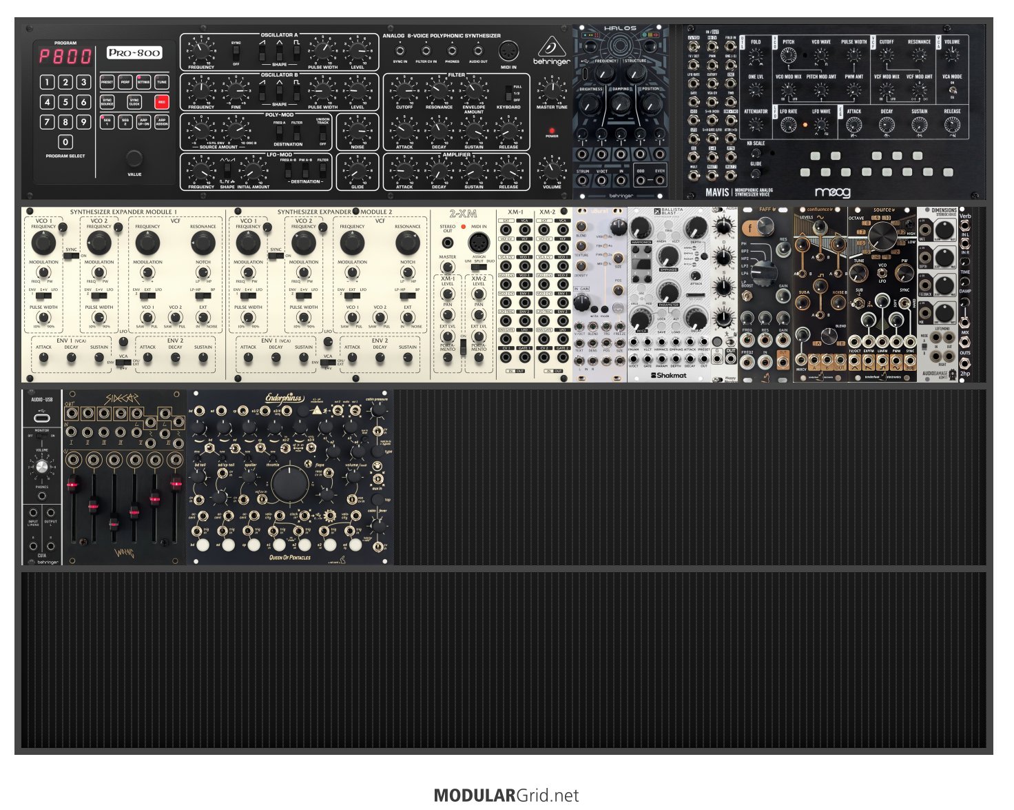Viewport: 1014px width, 810px height.
Task: Click the PRESET button on the Pro-800
Action: [x=107, y=82]
